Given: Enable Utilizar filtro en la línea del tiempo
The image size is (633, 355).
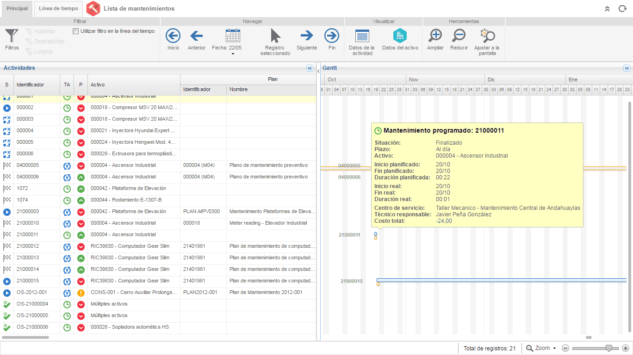Looking at the screenshot, I should 76,31.
